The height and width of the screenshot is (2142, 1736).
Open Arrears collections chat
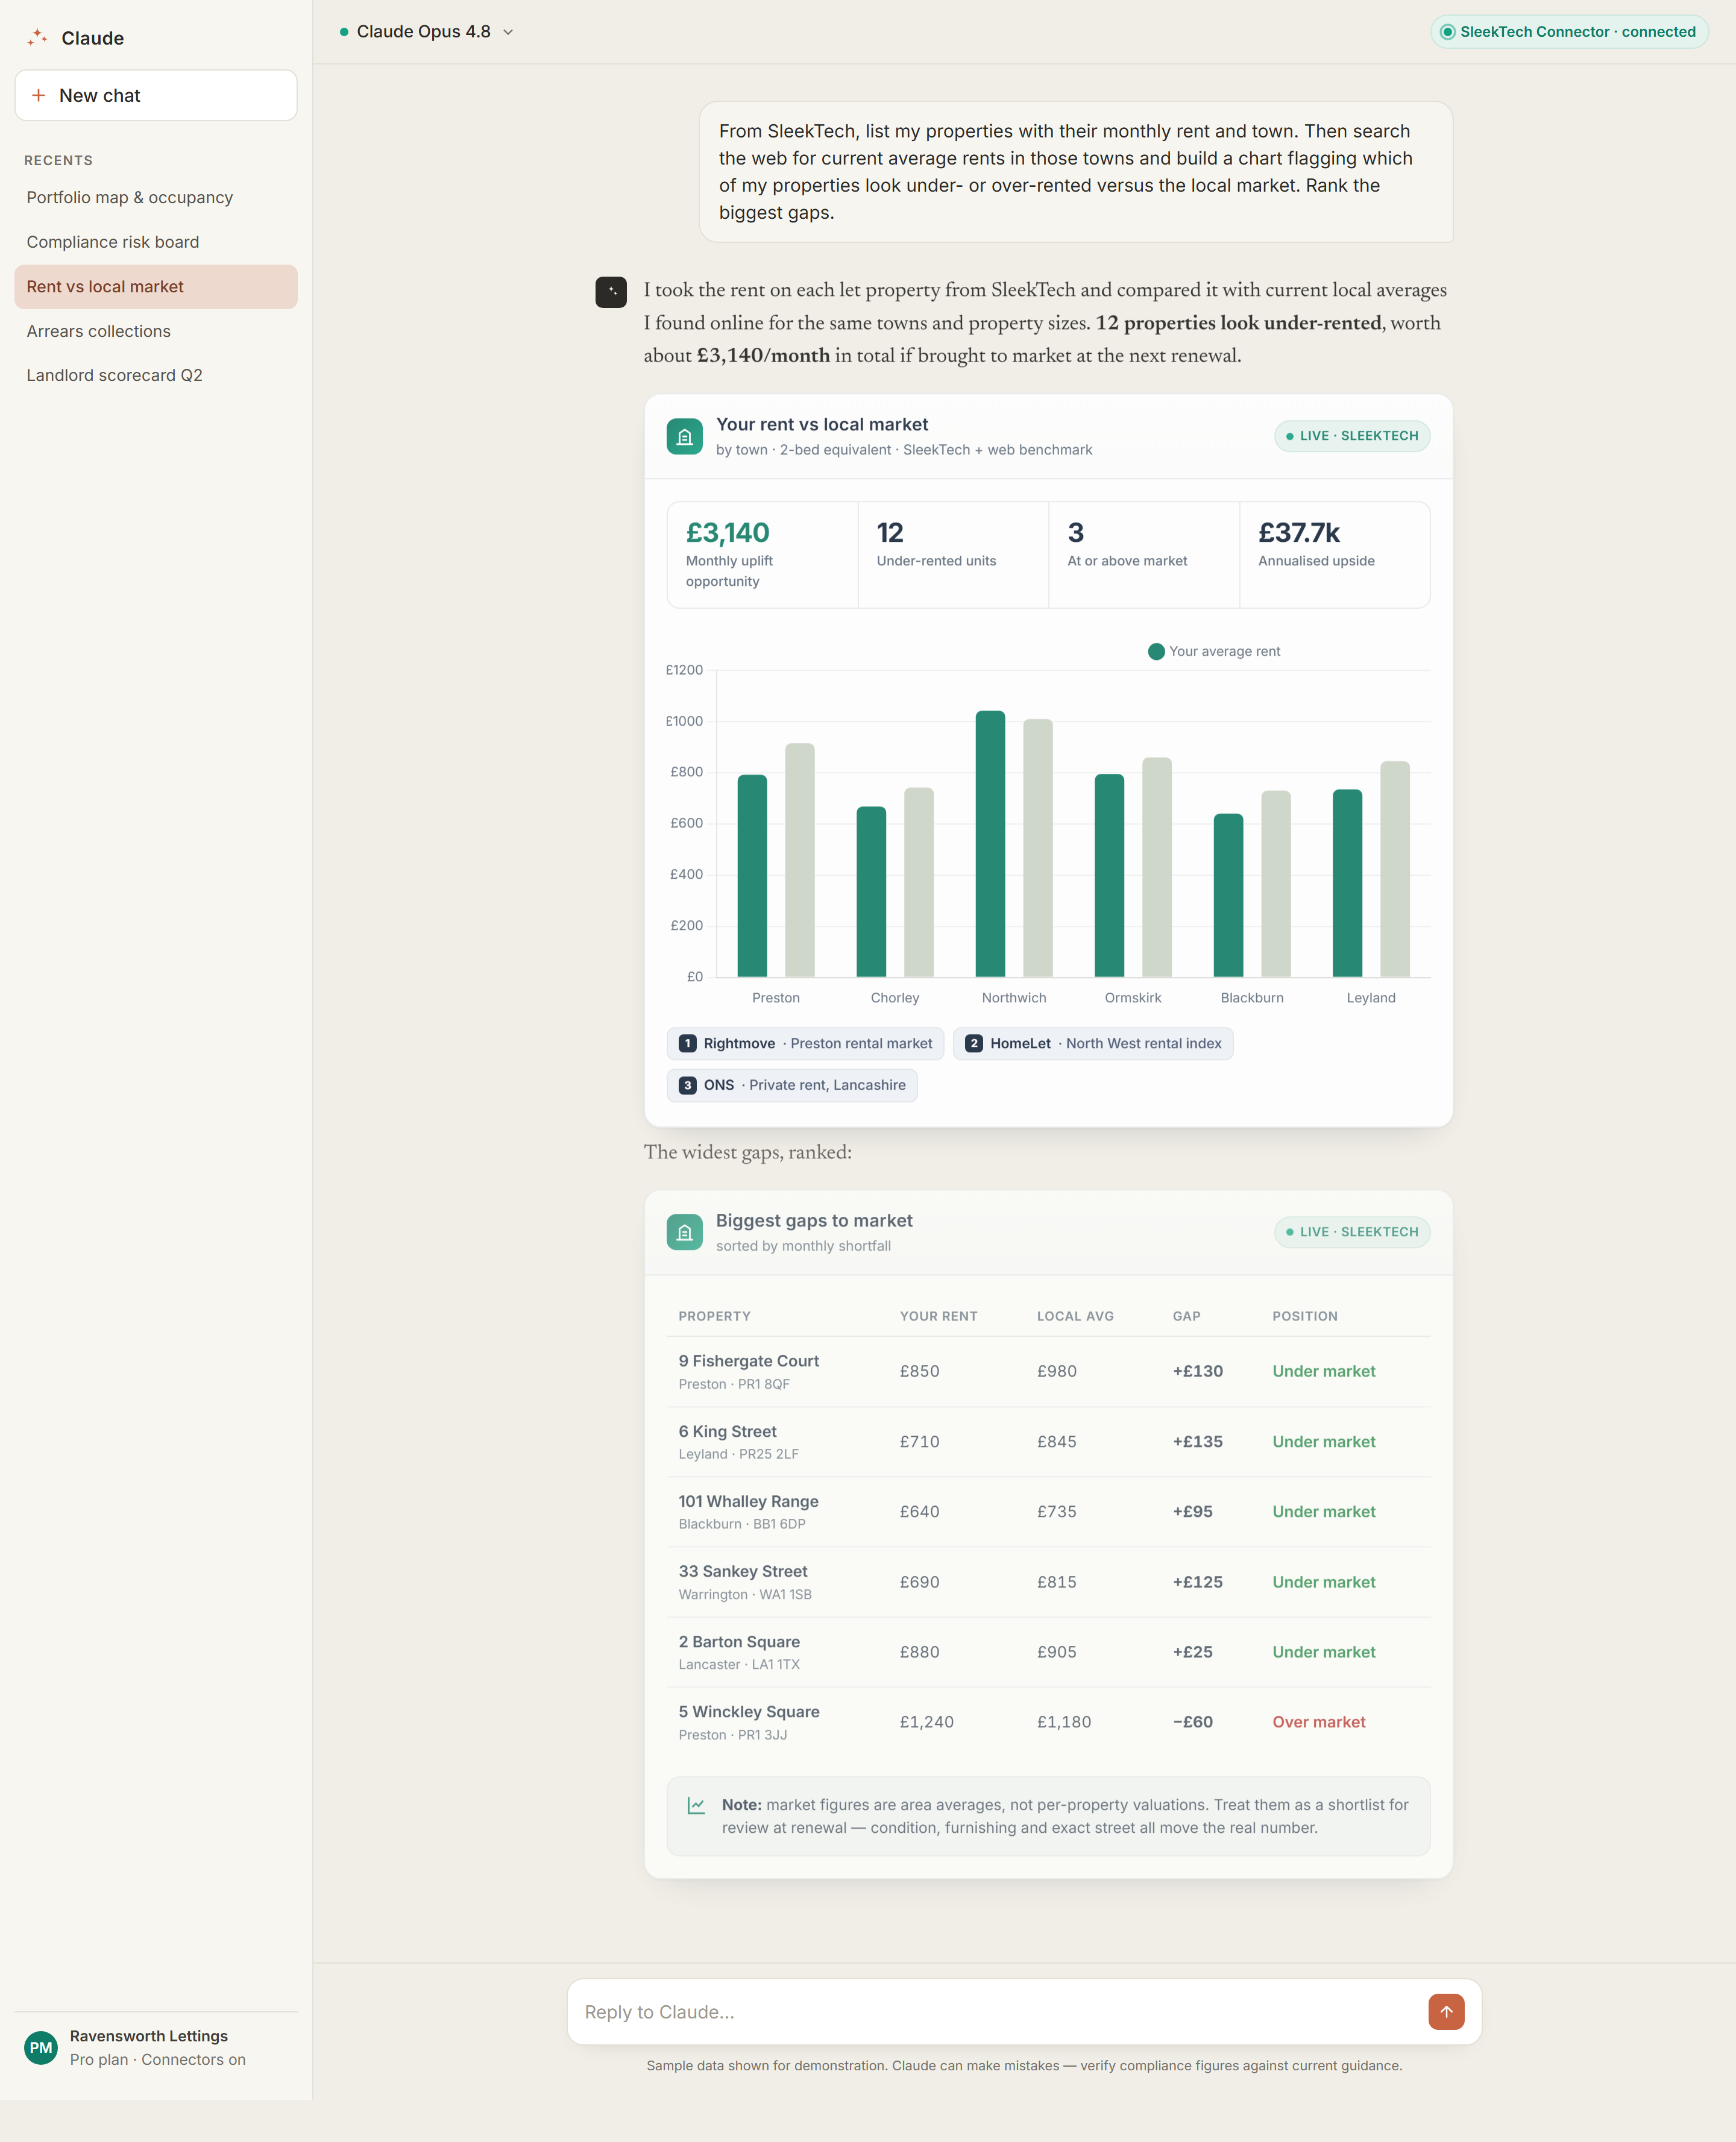point(156,331)
